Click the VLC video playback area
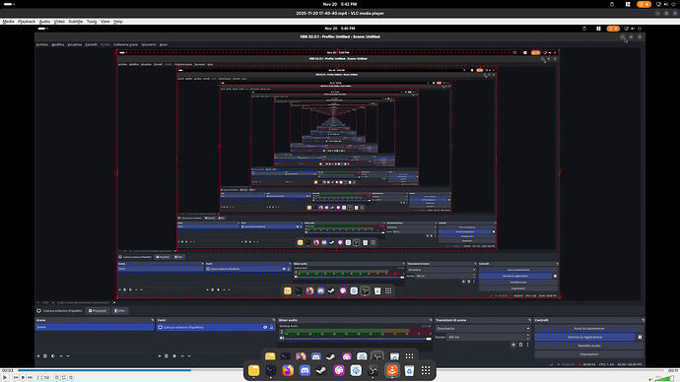The width and height of the screenshot is (680, 382). [x=340, y=195]
